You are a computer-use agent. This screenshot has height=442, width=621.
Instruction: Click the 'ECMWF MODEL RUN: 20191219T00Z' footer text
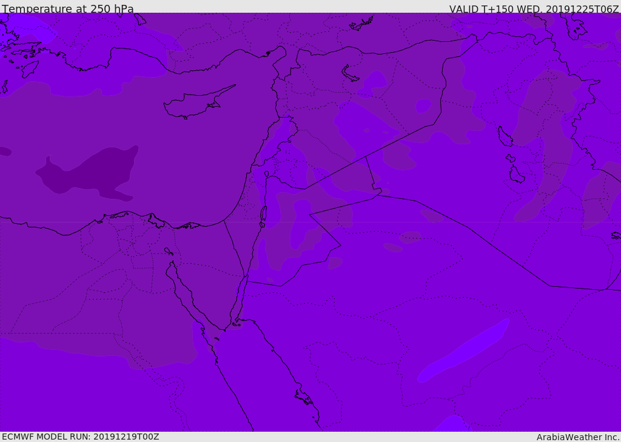[81, 437]
